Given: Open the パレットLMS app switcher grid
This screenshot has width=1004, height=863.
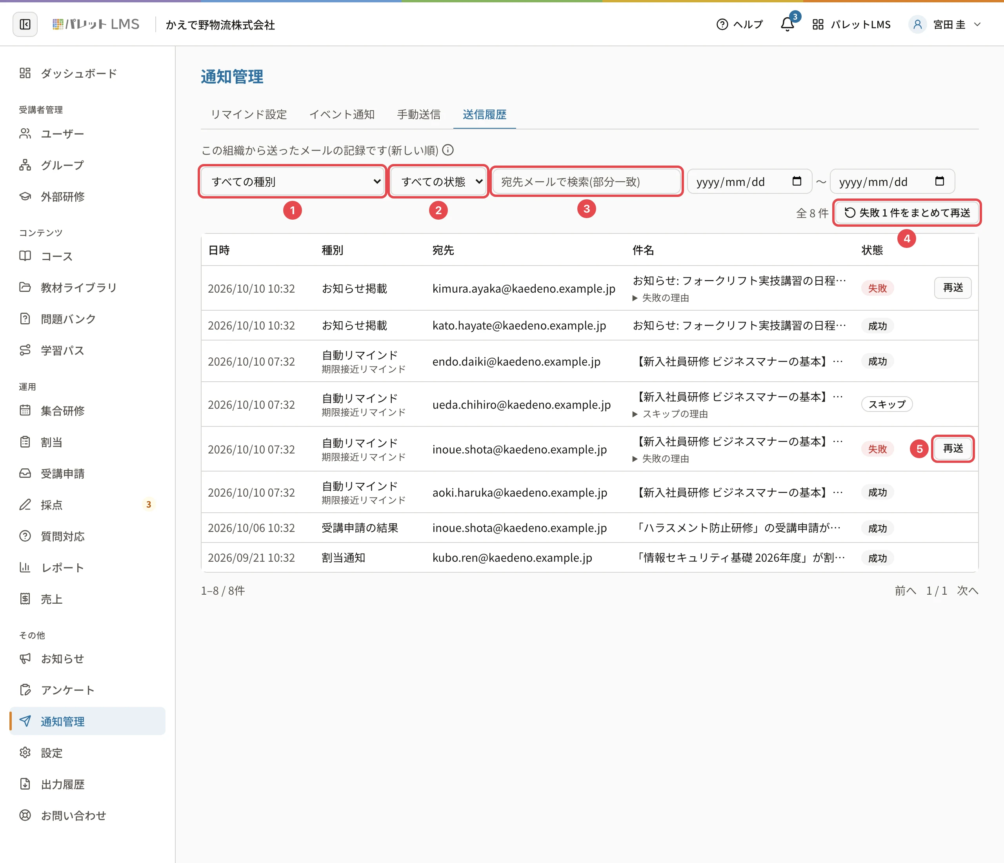Looking at the screenshot, I should [851, 24].
